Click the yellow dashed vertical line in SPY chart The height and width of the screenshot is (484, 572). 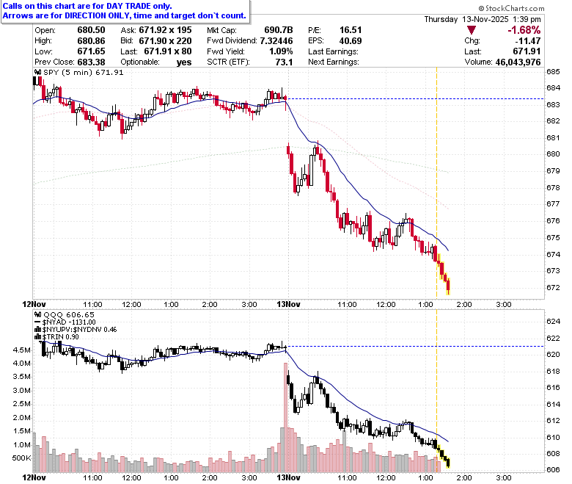click(x=436, y=183)
